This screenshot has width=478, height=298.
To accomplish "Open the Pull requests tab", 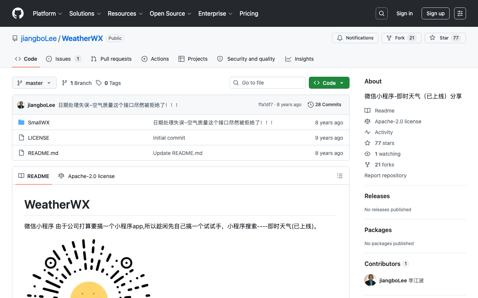I will (x=111, y=59).
